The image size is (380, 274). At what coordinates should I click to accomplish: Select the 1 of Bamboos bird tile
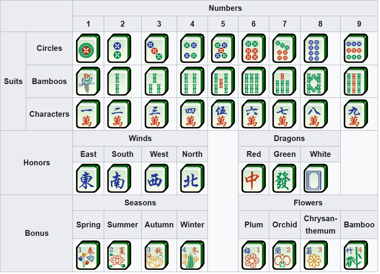[x=88, y=81]
